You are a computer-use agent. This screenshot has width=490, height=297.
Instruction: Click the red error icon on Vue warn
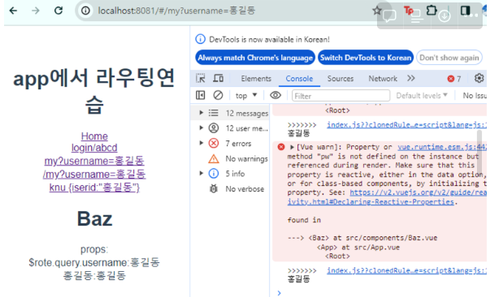tap(281, 147)
